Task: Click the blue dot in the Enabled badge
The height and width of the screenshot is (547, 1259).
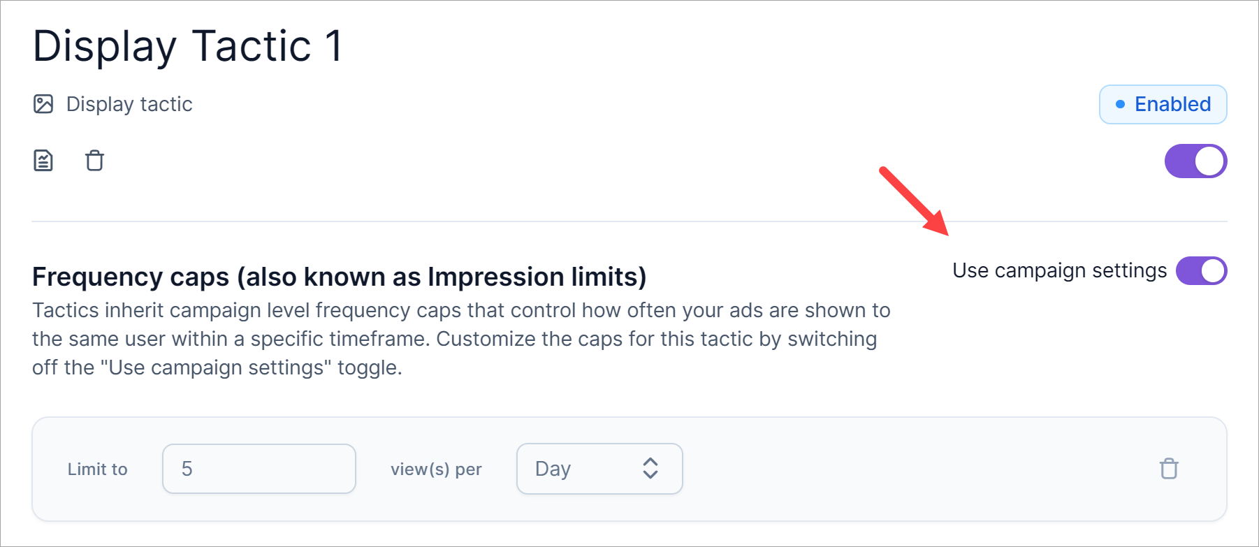Action: [x=1120, y=104]
